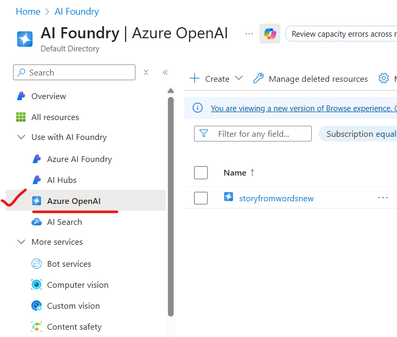Click the plus icon beside Create
397x337 pixels.
click(x=195, y=79)
